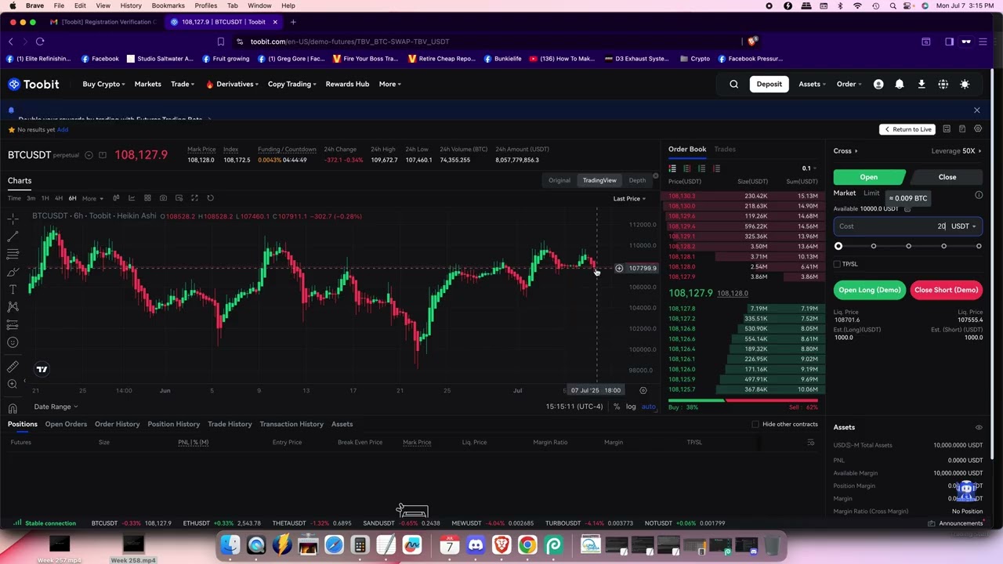The height and width of the screenshot is (564, 1003).
Task: Click Return to Live button
Action: [907, 129]
